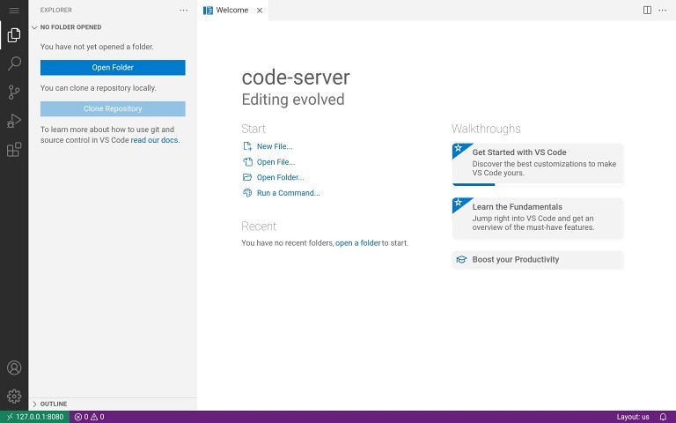The image size is (676, 423).
Task: Click the Accounts icon
Action: [14, 367]
